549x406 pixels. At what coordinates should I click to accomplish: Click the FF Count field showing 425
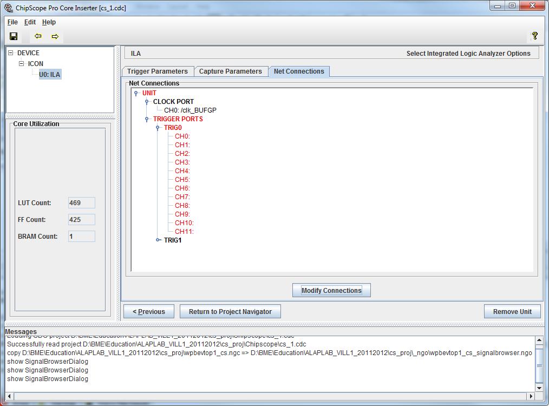pos(82,219)
